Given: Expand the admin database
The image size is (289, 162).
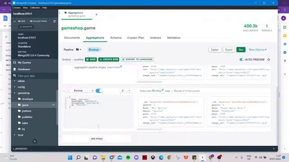Looking at the screenshot, I should 15,81.
